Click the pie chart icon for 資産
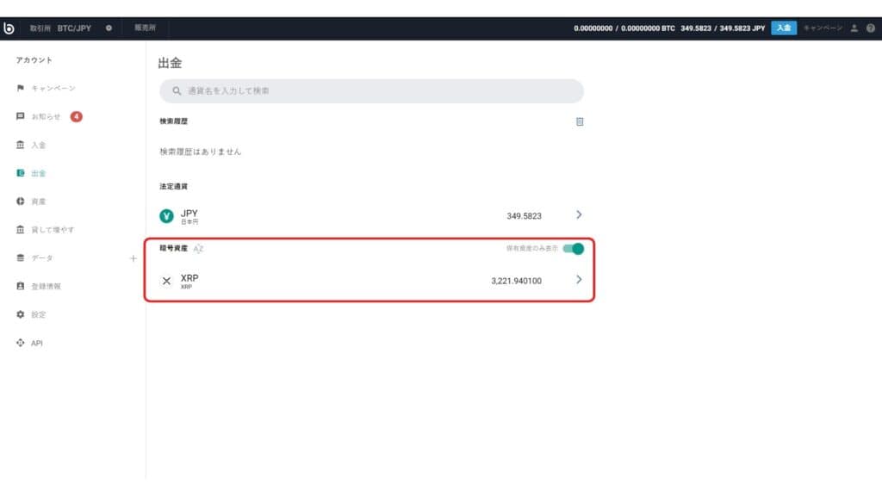Screen dimensions: 882x496 (x=21, y=201)
